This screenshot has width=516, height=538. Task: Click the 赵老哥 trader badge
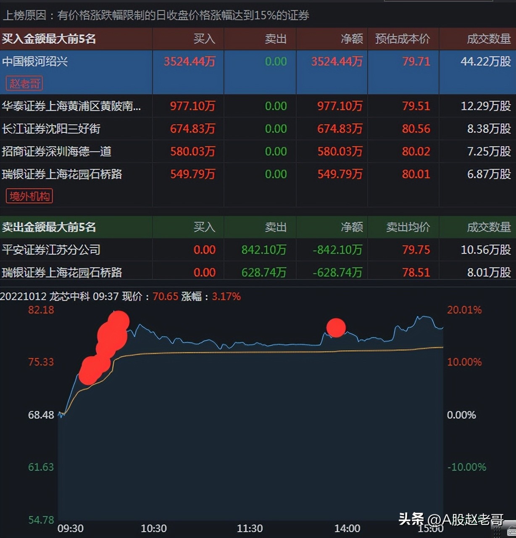coord(24,83)
